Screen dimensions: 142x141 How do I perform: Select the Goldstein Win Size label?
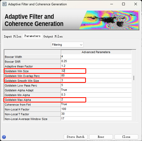point(33,71)
